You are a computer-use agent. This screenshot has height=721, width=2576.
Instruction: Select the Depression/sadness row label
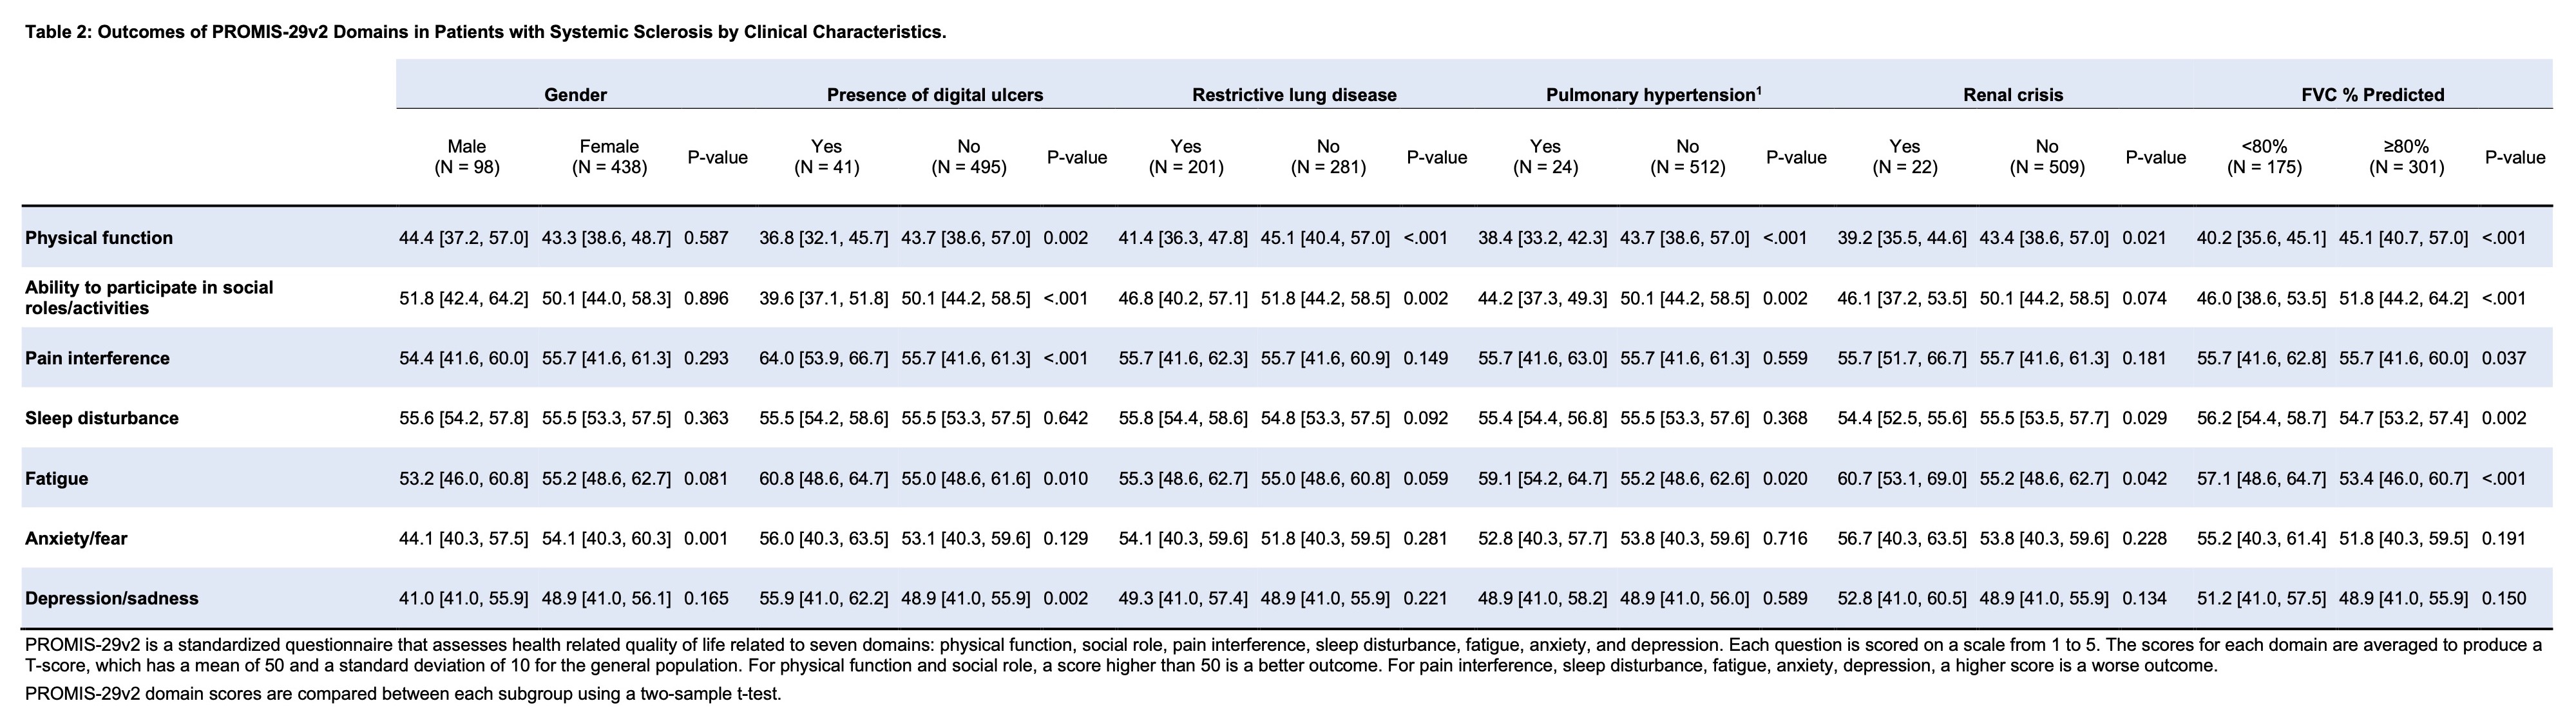(x=112, y=598)
